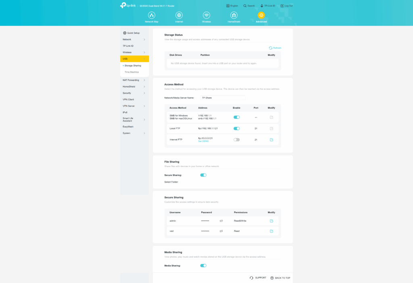Click the Refresh icon in Storage Status
Viewport: 413px width, 283px height.
[x=271, y=48]
